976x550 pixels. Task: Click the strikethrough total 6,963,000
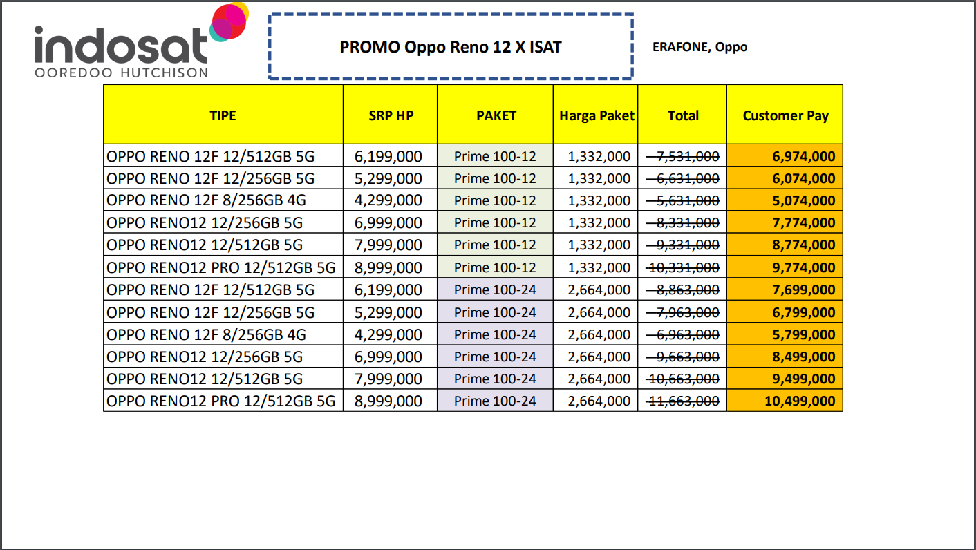click(x=683, y=335)
